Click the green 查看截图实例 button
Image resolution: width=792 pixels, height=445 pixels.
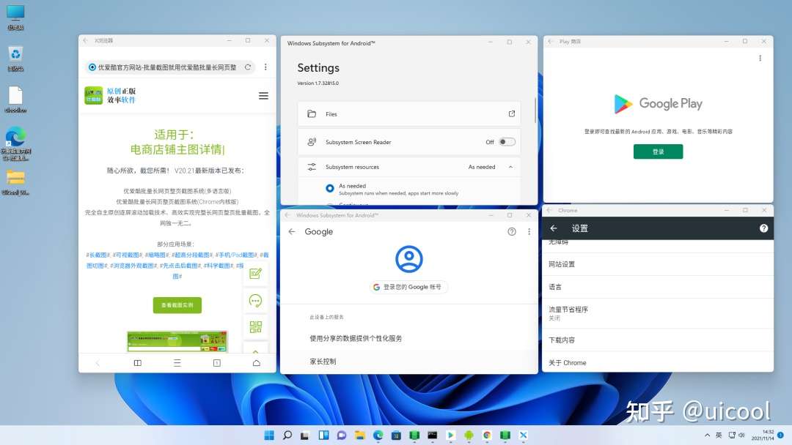click(x=177, y=305)
